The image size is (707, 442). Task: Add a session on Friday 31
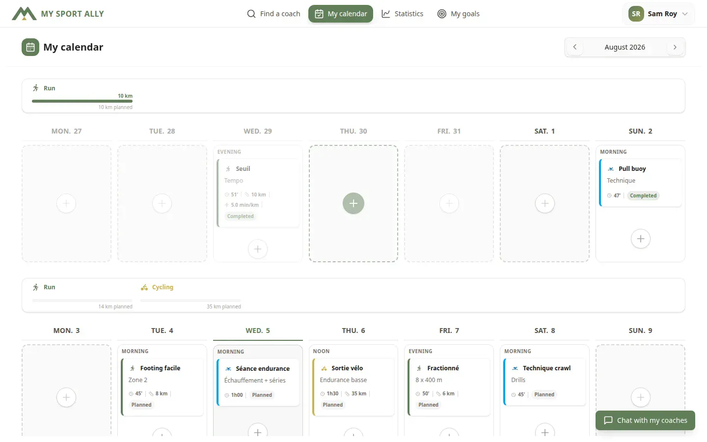point(449,203)
